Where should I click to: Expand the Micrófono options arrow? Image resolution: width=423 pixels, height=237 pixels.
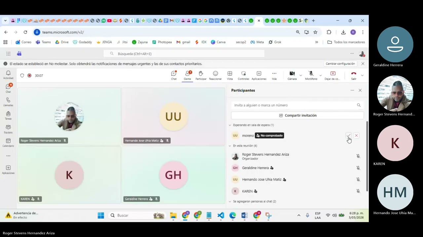(320, 75)
